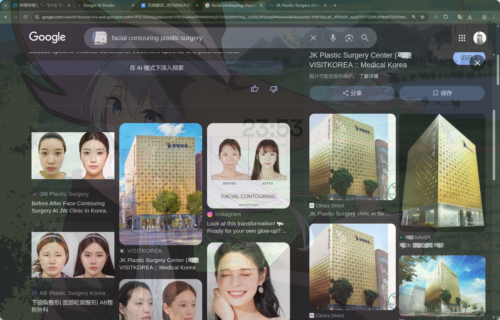Image resolution: width=500 pixels, height=320 pixels.
Task: Close the image preview side panel
Action: (x=477, y=63)
